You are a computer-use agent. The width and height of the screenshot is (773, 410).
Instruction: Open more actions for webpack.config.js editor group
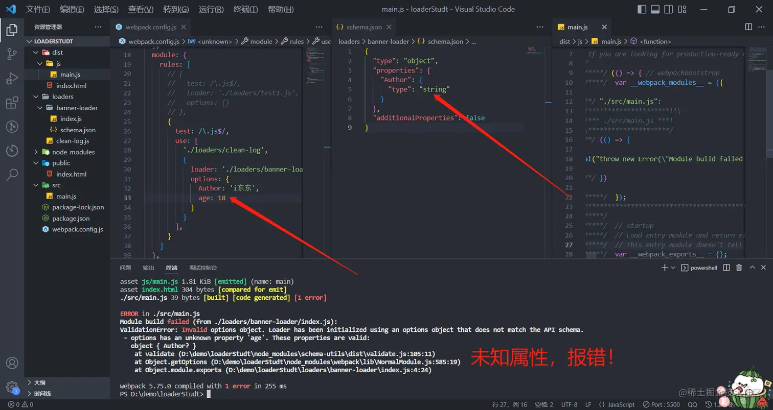(x=319, y=27)
